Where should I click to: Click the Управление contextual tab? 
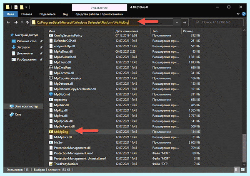point(99,7)
